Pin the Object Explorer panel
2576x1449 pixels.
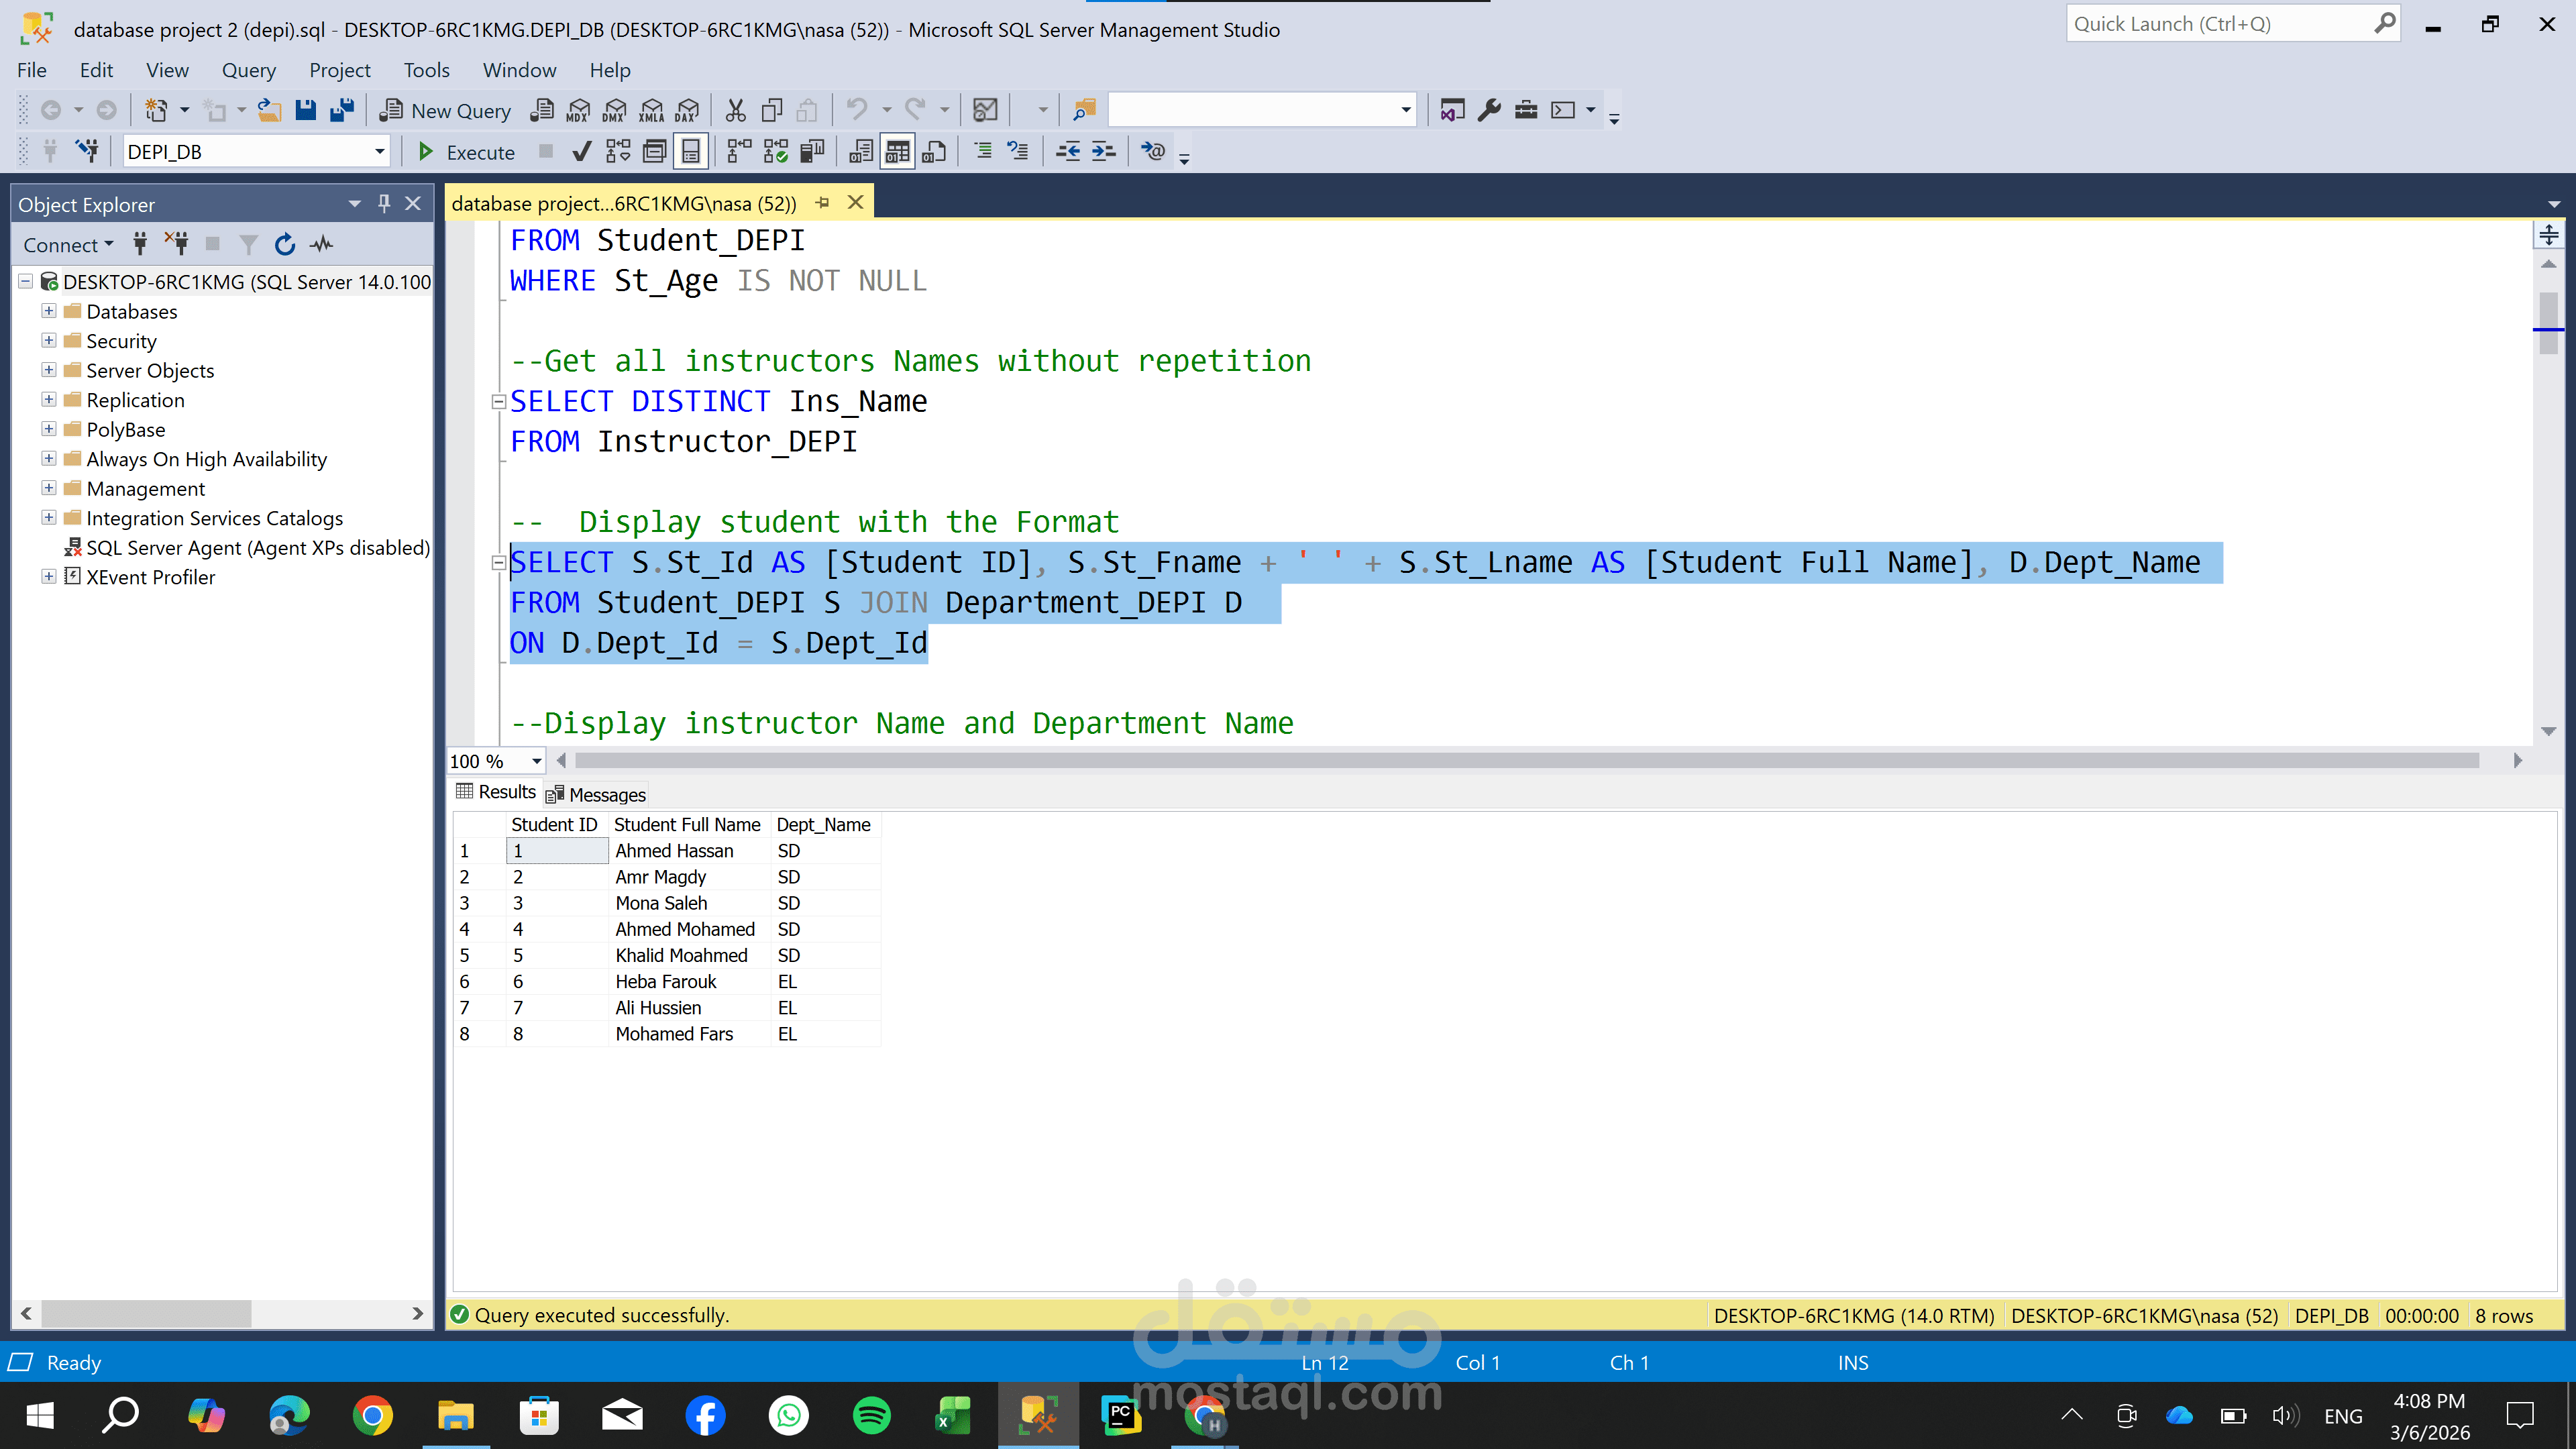pos(384,204)
